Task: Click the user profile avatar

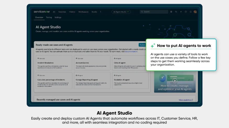Action: point(195,12)
